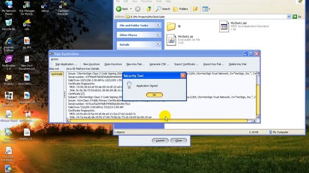Click the Folder Sync icon in Explorer toolbar

click(x=195, y=9)
